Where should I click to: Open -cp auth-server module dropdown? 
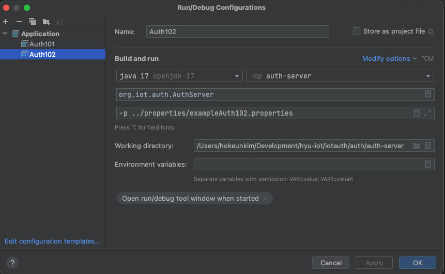(340, 76)
